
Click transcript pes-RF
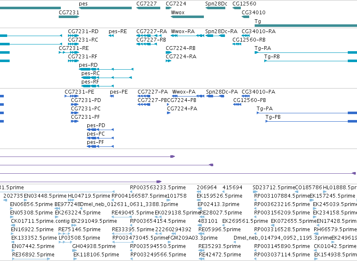(x=90, y=82)
